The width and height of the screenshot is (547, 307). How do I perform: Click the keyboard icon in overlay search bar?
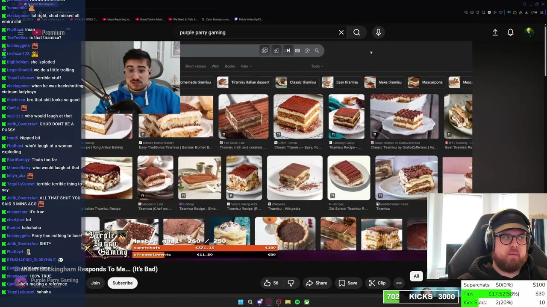pyautogui.click(x=297, y=50)
